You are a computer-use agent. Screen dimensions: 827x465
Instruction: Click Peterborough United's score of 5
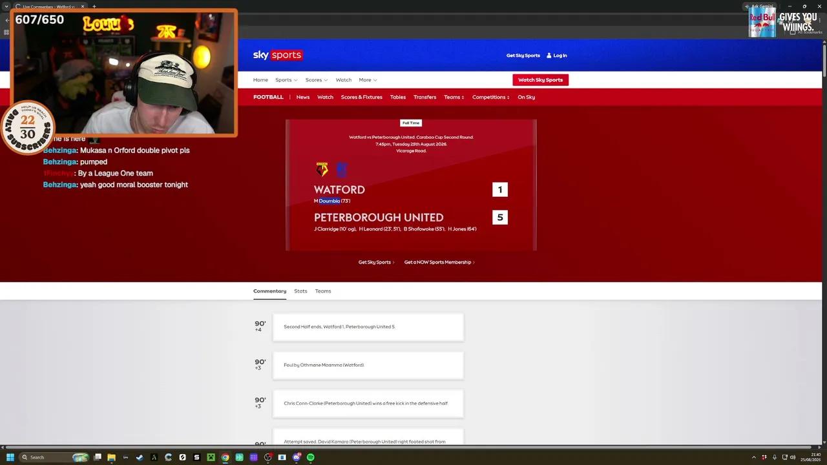pos(500,218)
